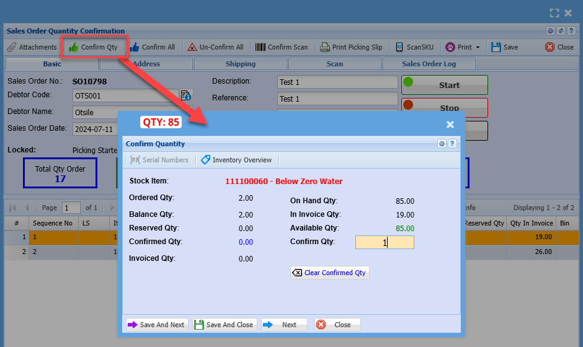The width and height of the screenshot is (583, 347).
Task: Click Save And Close
Action: (x=225, y=325)
